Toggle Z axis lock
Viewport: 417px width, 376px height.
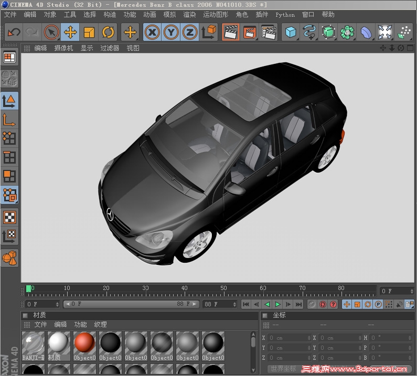(190, 32)
